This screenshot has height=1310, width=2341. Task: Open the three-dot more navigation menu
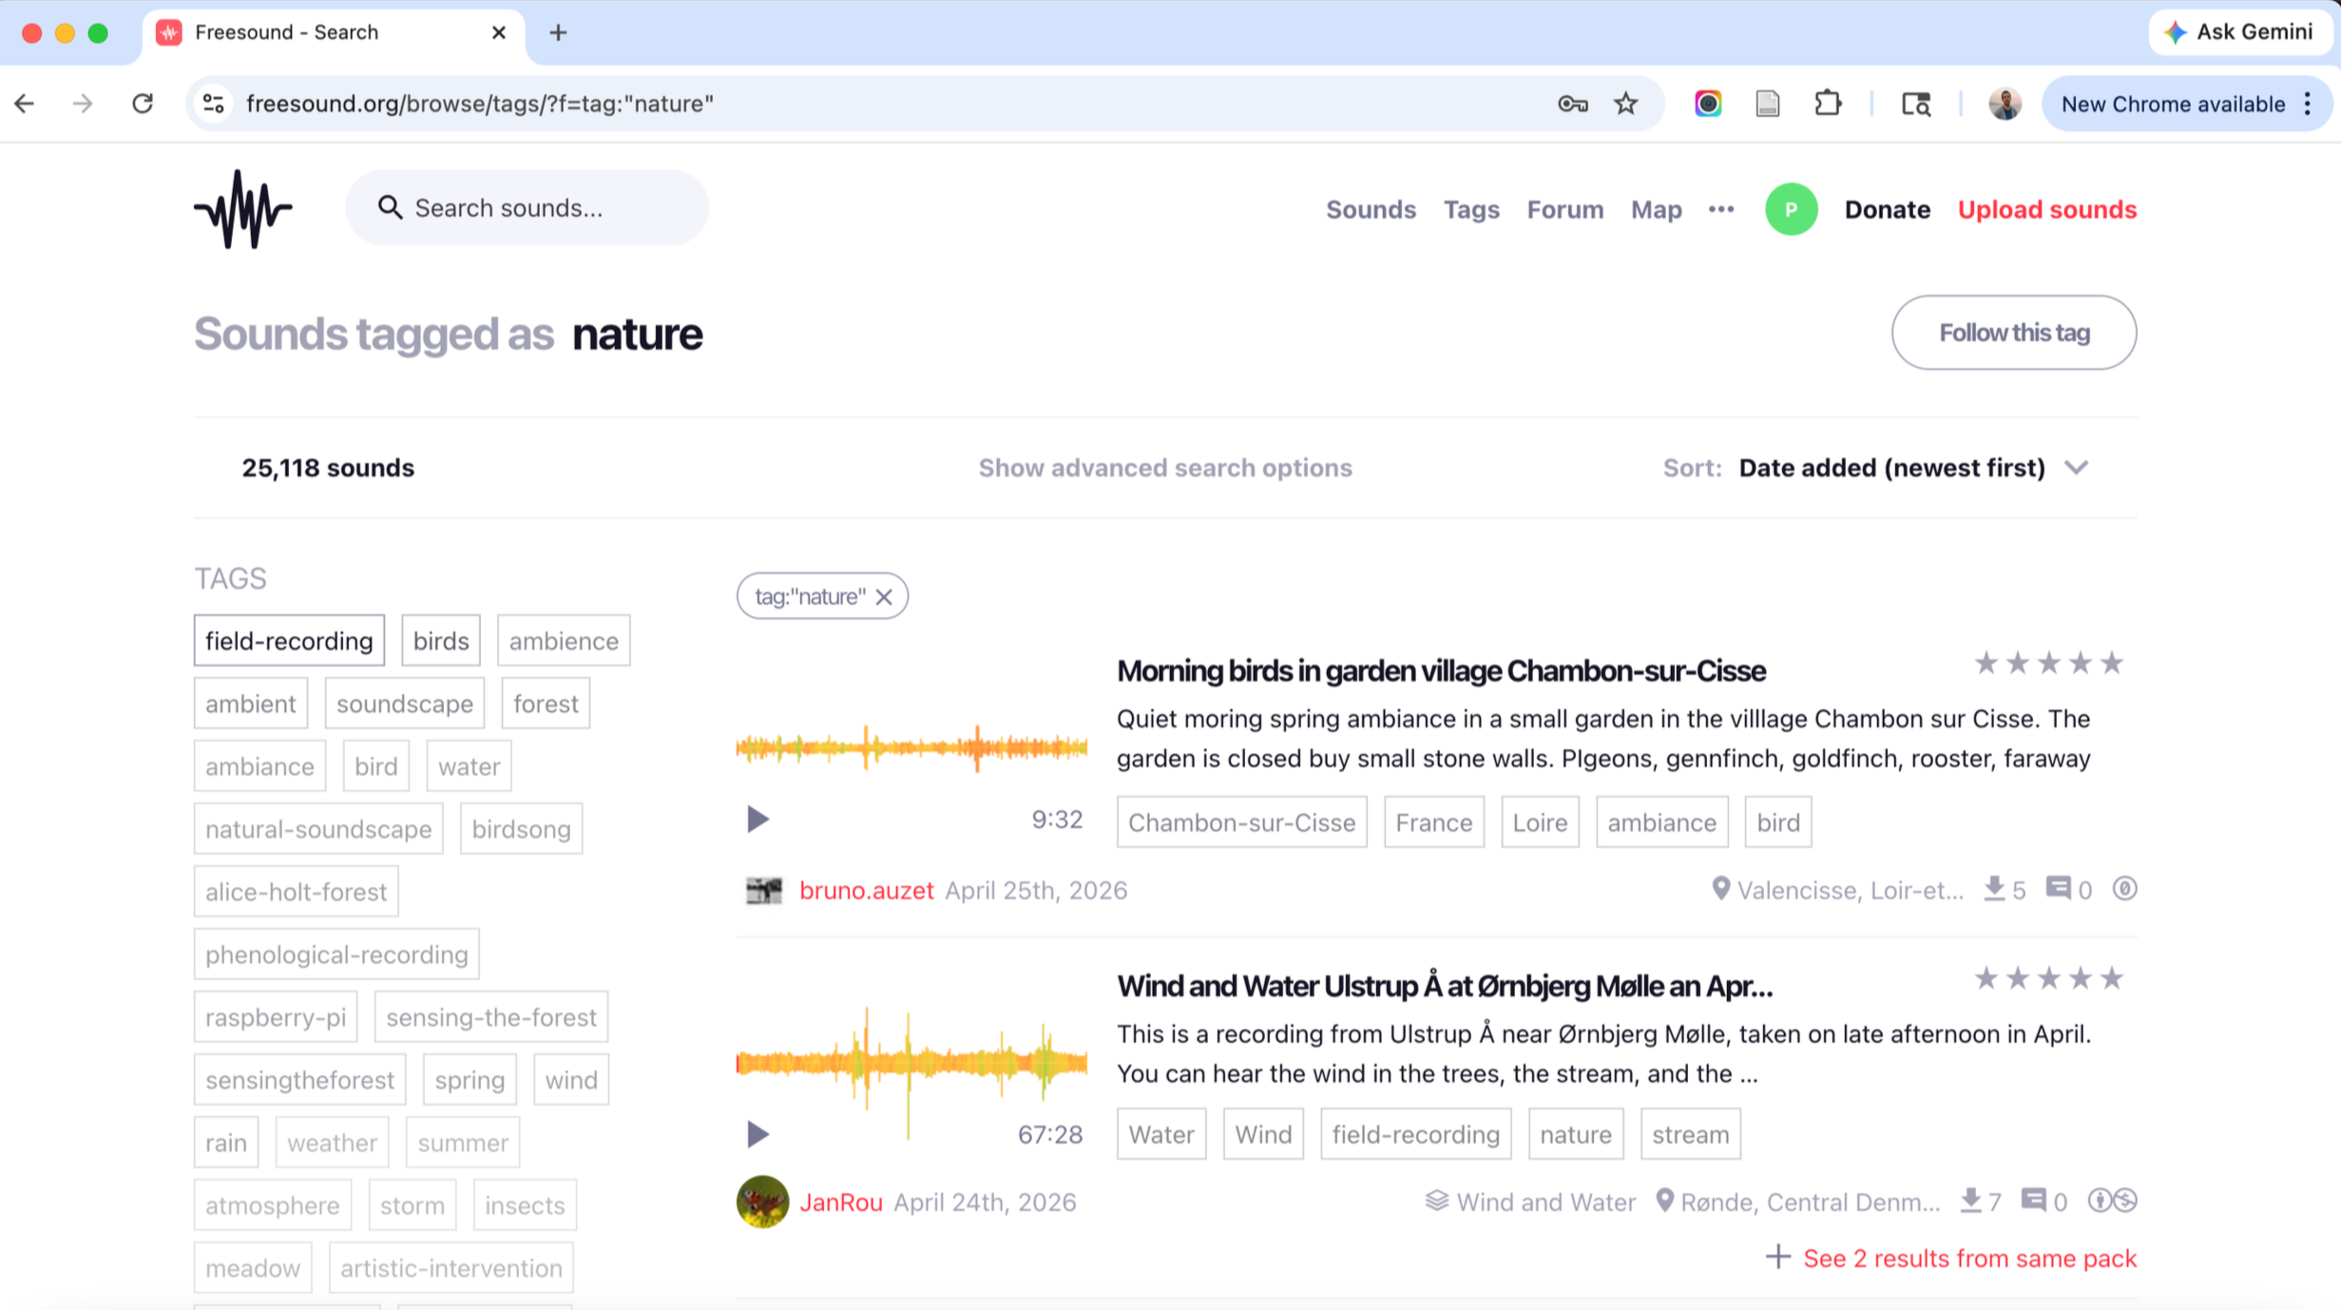pyautogui.click(x=1720, y=209)
